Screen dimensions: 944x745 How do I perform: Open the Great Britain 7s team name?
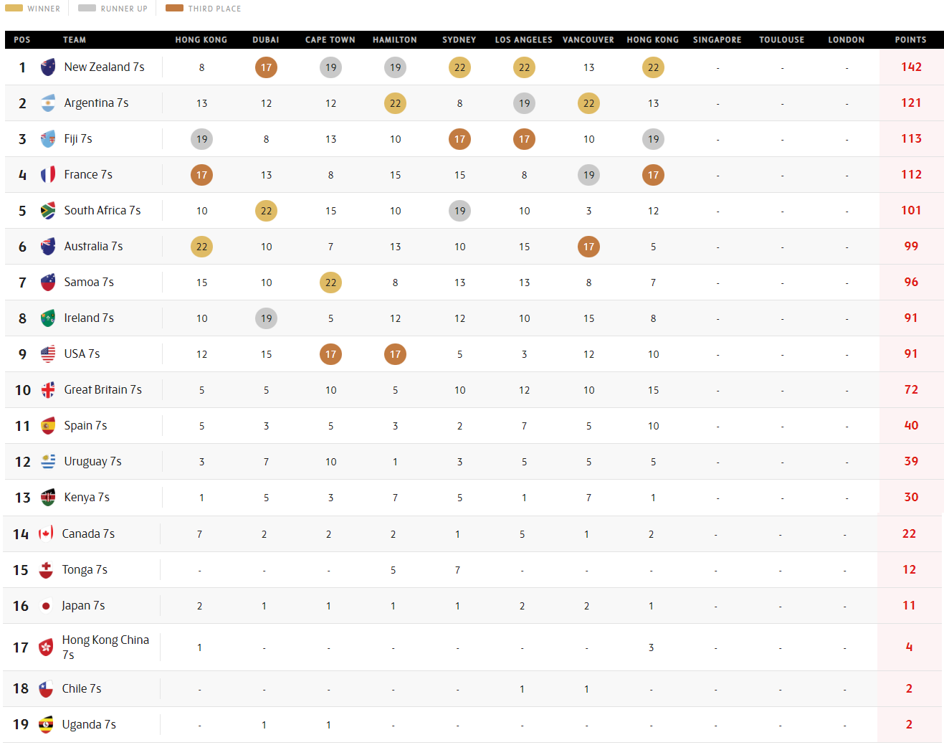pos(103,389)
